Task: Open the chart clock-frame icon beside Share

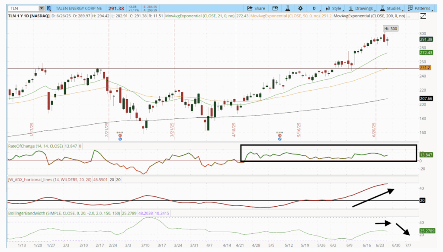Action: 275,8
